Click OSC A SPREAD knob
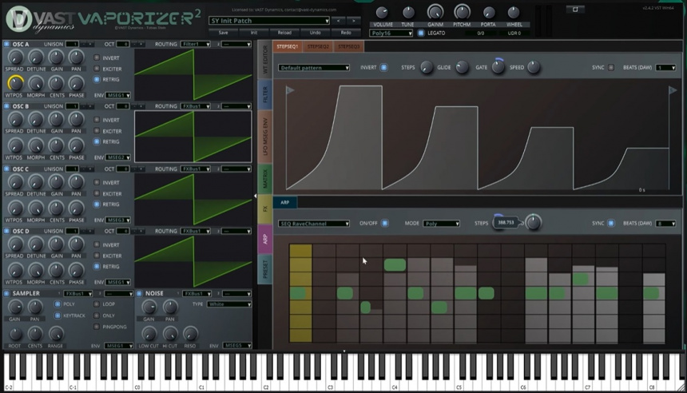The width and height of the screenshot is (687, 393). (15, 57)
